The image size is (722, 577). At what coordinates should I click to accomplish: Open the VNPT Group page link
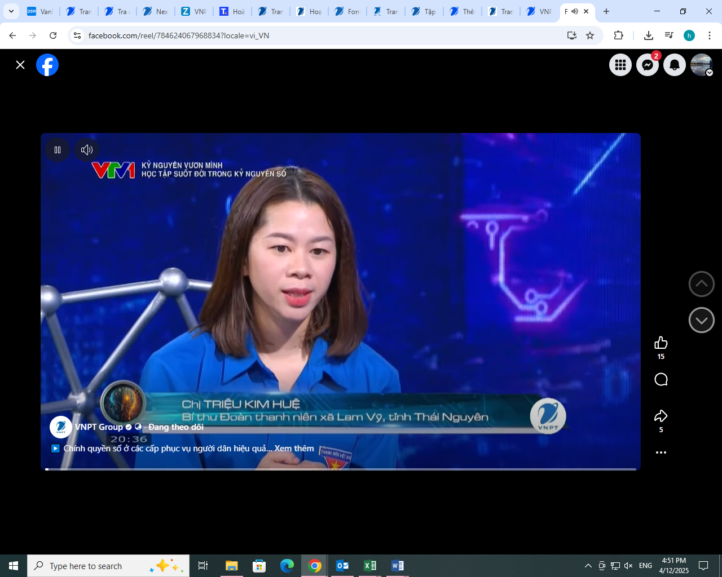[96, 427]
